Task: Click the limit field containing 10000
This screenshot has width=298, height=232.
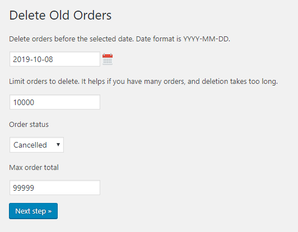Action: (55, 102)
